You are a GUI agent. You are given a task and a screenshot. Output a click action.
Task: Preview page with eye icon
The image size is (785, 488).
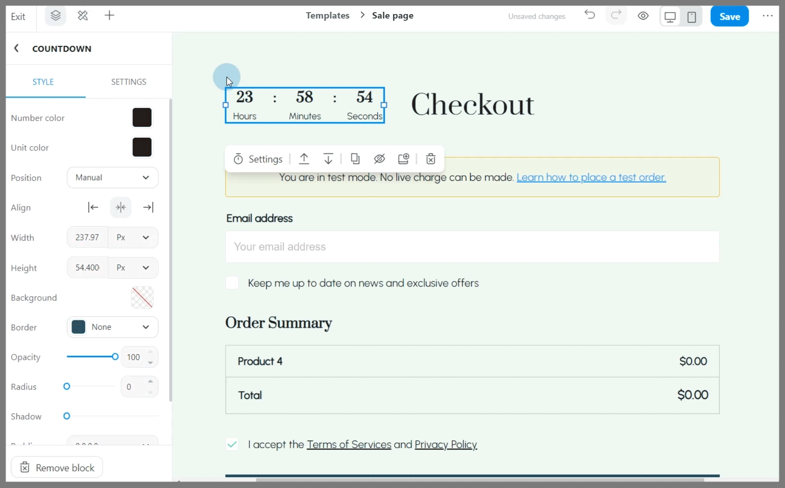click(x=643, y=16)
